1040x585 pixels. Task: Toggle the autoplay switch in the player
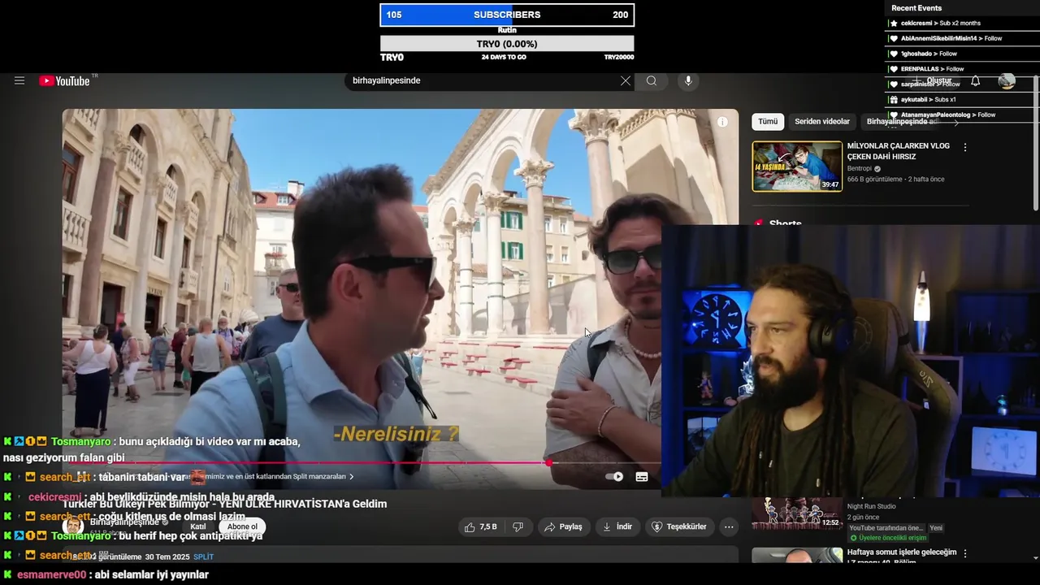615,477
